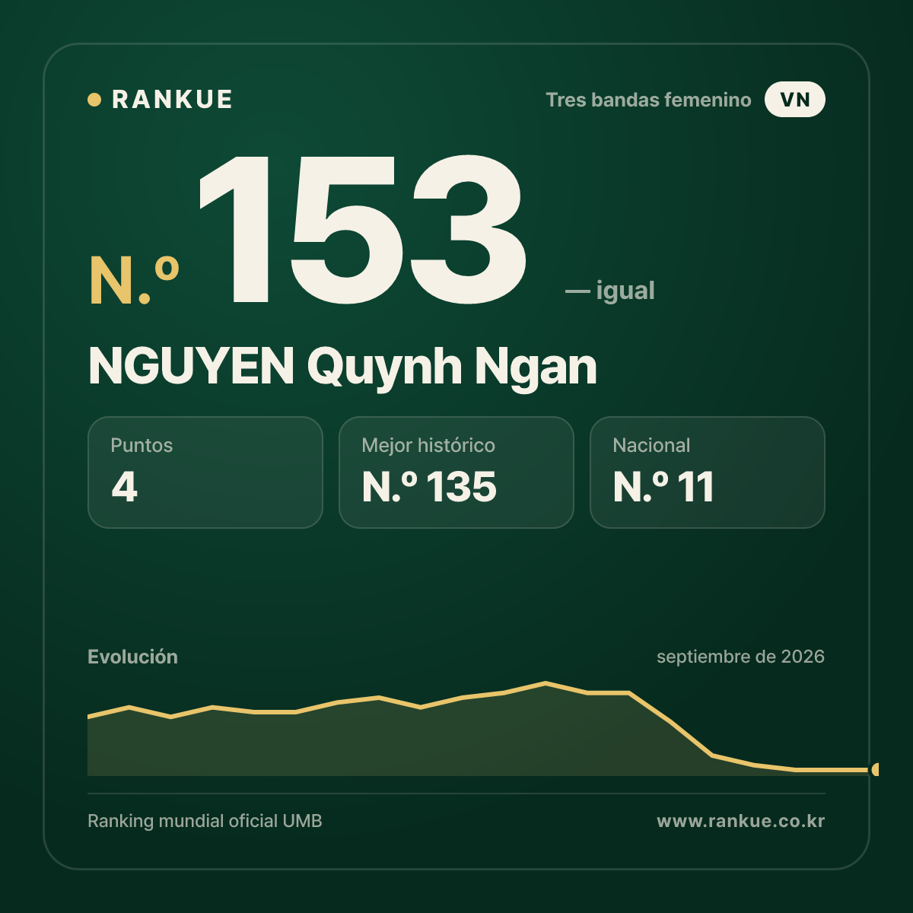Click the 'Evolución' chart heading
The image size is (913, 913).
pyautogui.click(x=132, y=657)
